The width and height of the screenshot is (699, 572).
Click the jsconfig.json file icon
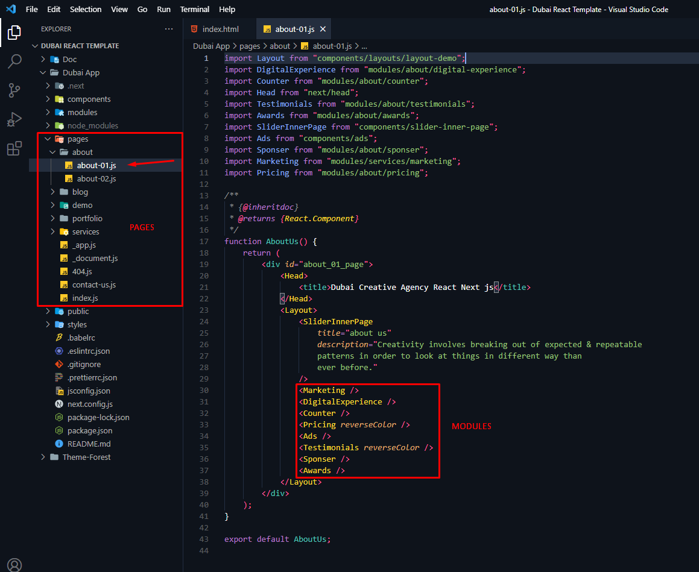click(x=59, y=391)
